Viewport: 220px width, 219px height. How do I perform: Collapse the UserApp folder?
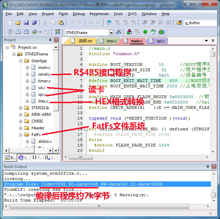[x=20, y=61]
